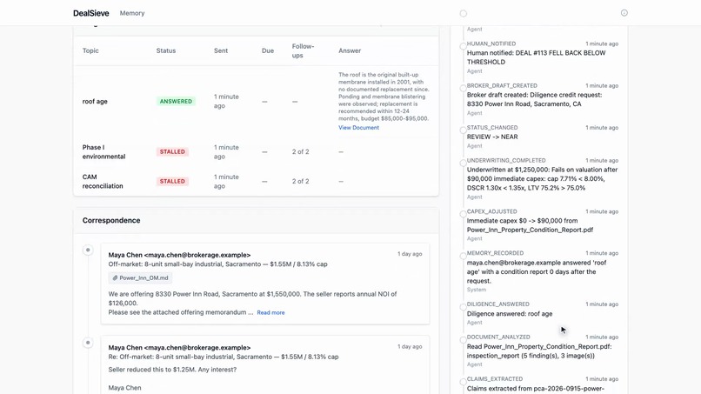Open the first Maya Chen email sender line
The width and height of the screenshot is (701, 394).
(179, 255)
